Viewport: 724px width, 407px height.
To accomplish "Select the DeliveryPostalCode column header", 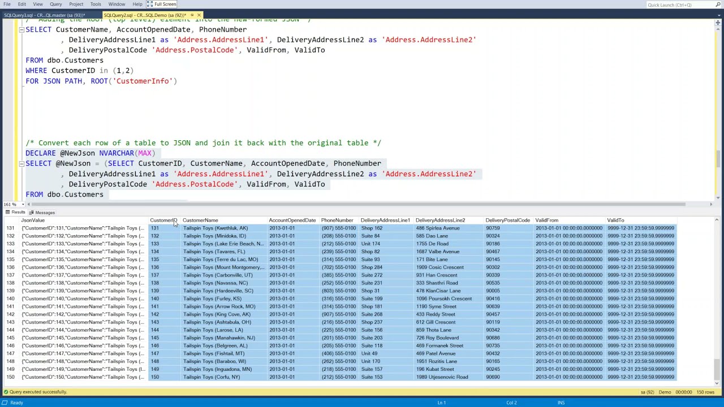I will click(507, 220).
